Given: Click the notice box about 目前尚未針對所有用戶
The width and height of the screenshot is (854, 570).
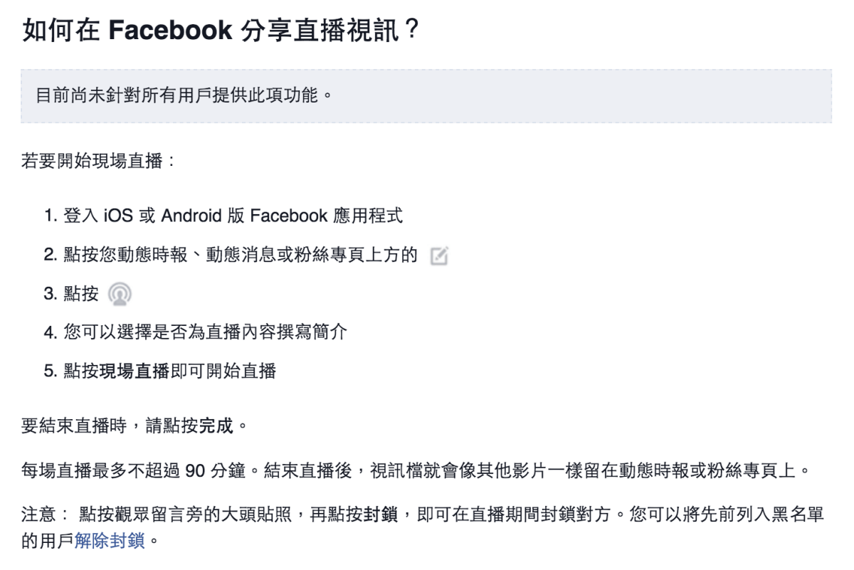Looking at the screenshot, I should point(426,96).
